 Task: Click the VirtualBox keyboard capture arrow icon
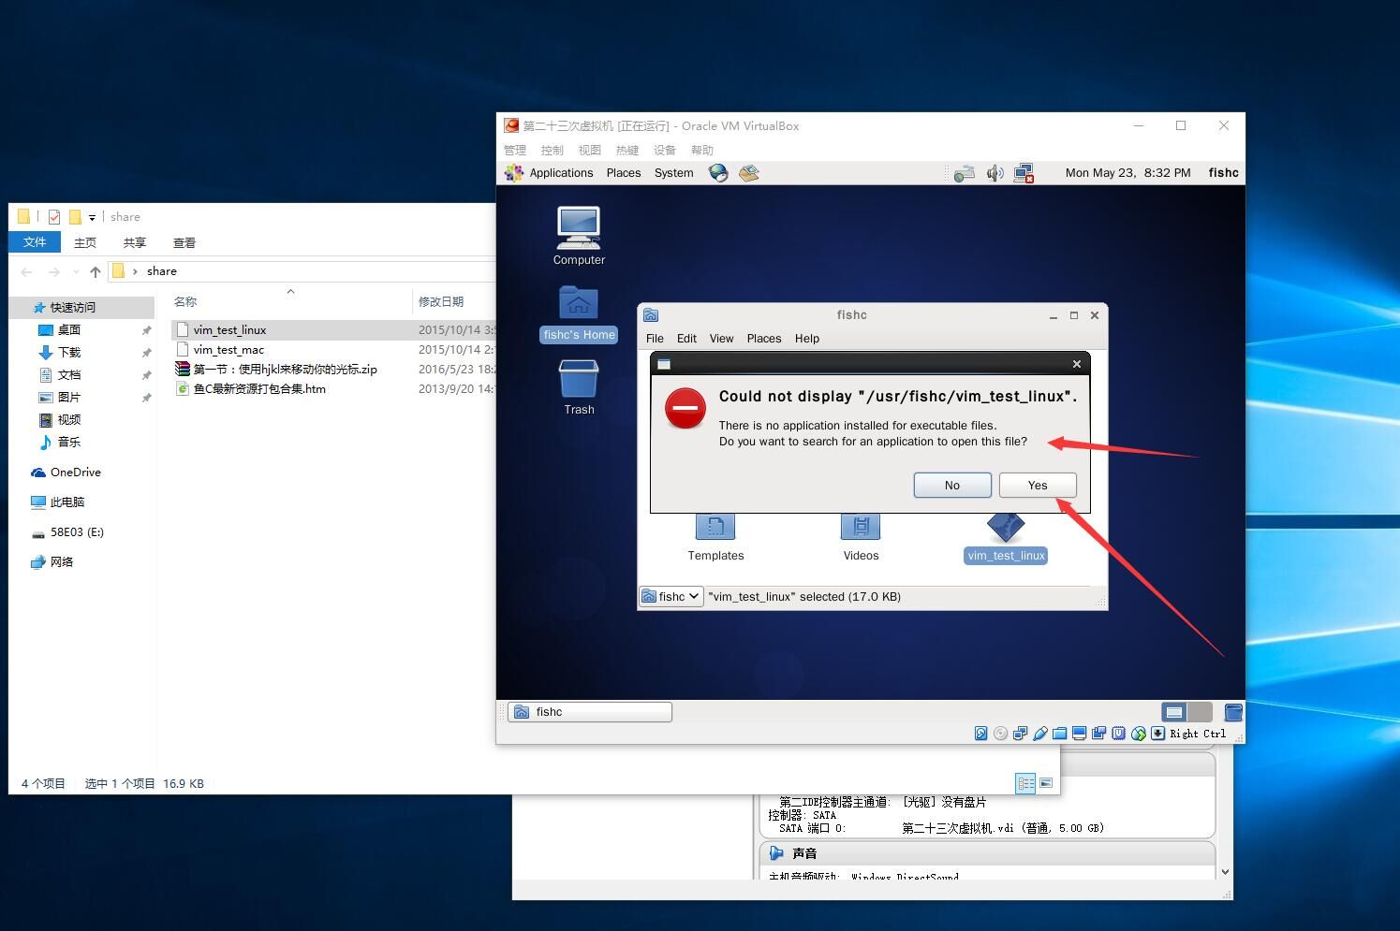pyautogui.click(x=1158, y=734)
